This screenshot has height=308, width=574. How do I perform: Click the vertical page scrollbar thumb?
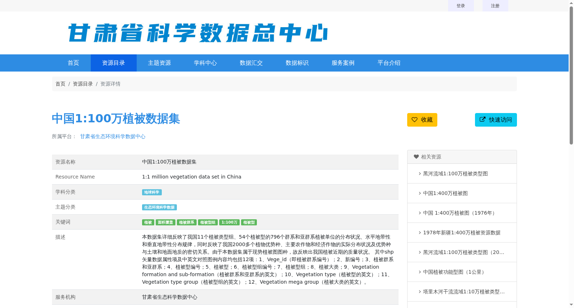click(571, 75)
